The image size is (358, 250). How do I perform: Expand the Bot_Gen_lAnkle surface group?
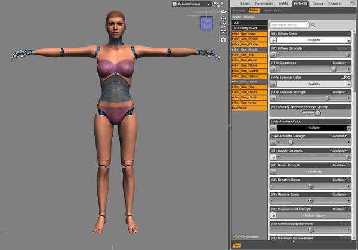[233, 39]
